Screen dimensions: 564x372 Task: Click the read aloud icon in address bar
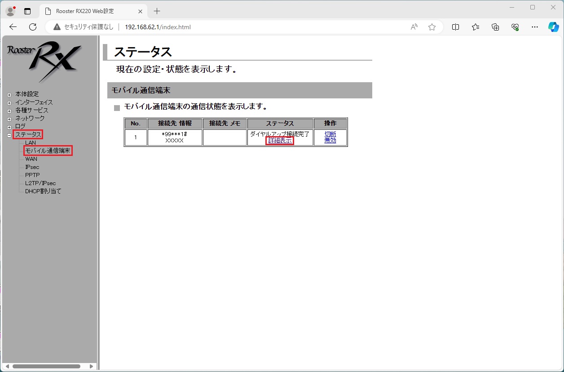(414, 27)
